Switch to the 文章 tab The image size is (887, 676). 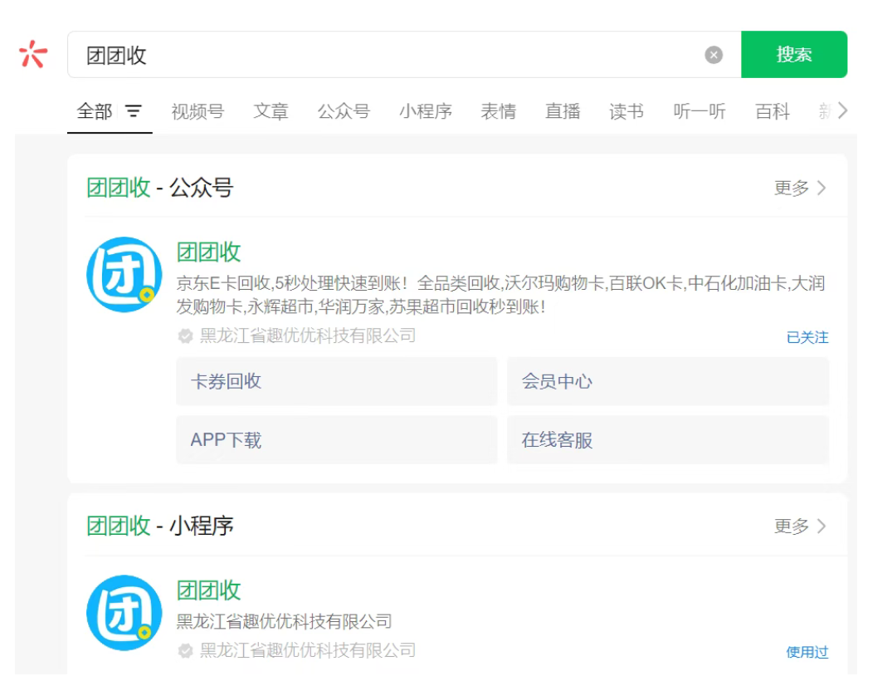(270, 111)
